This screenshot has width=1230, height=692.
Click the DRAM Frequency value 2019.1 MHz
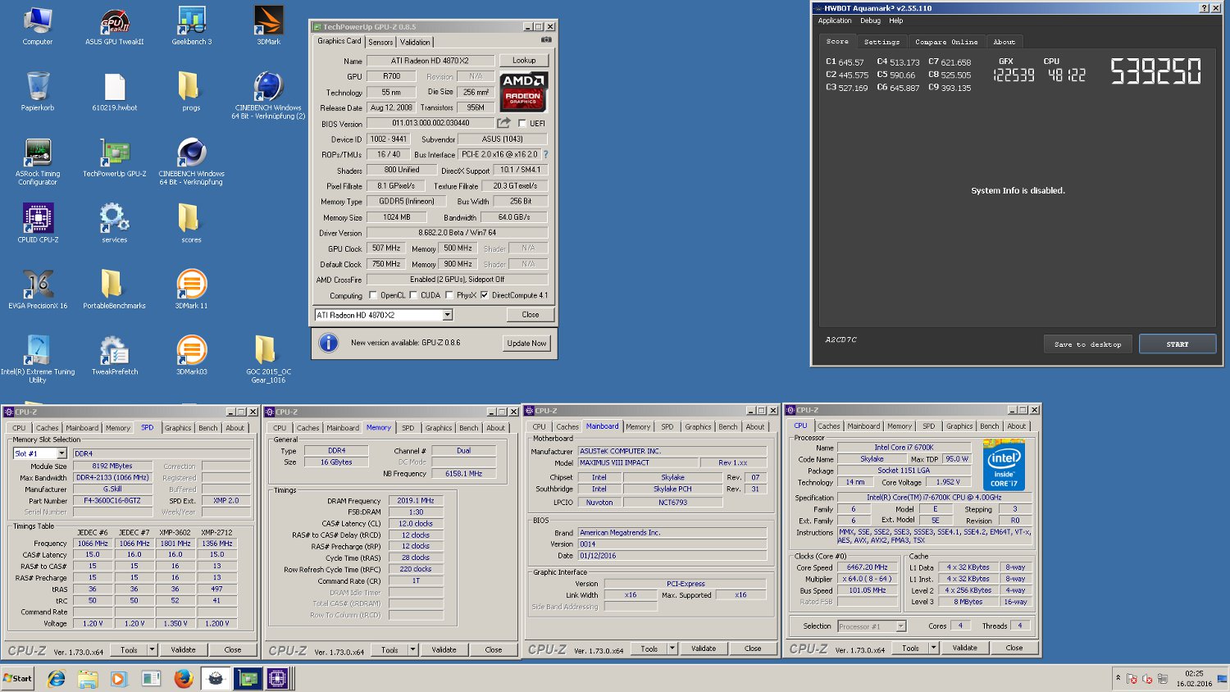pyautogui.click(x=416, y=501)
